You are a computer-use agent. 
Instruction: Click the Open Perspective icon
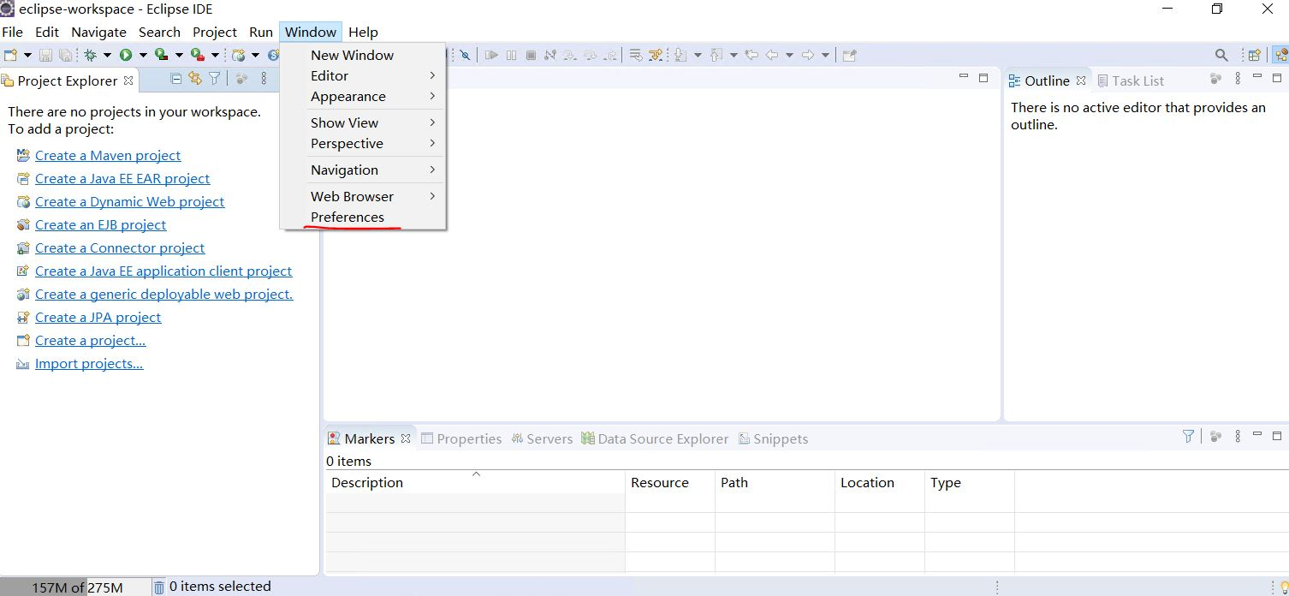click(x=1254, y=55)
